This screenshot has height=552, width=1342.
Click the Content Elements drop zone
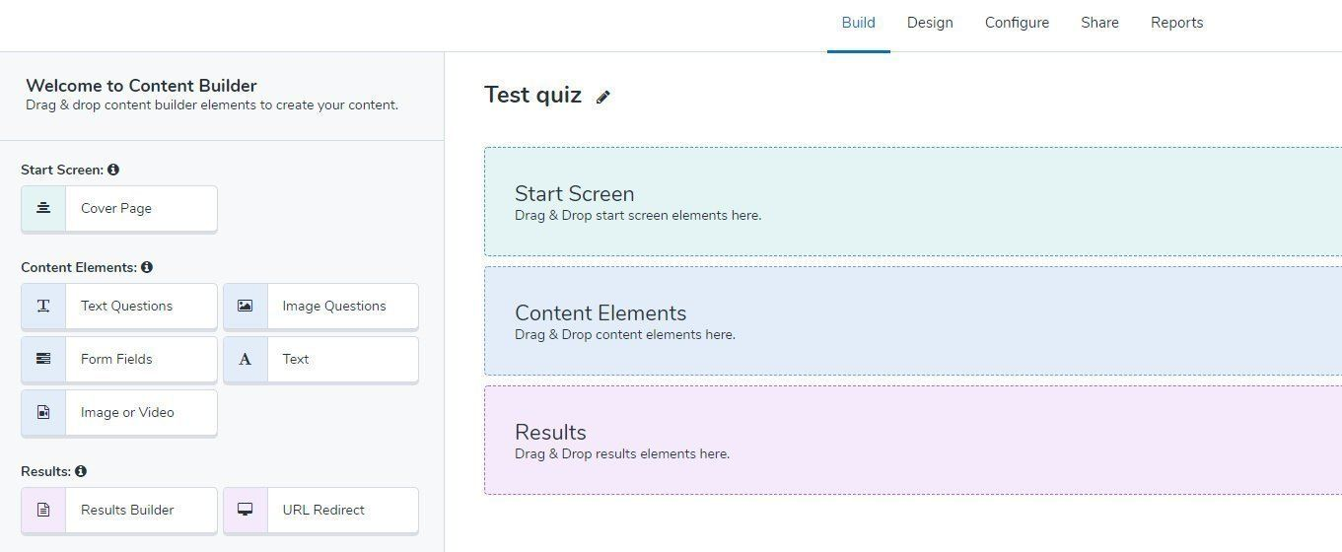912,321
